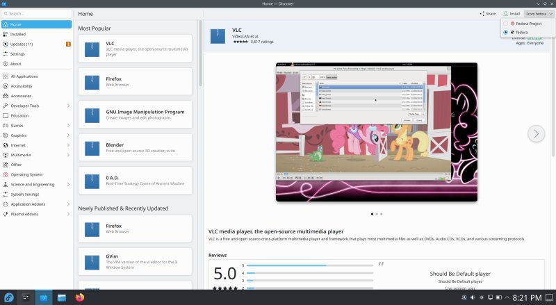Go to Settings in sidebar
This screenshot has height=305, width=556.
(x=18, y=53)
